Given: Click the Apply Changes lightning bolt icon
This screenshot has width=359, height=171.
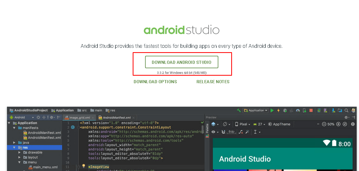Looking at the screenshot, I should click(x=279, y=110).
